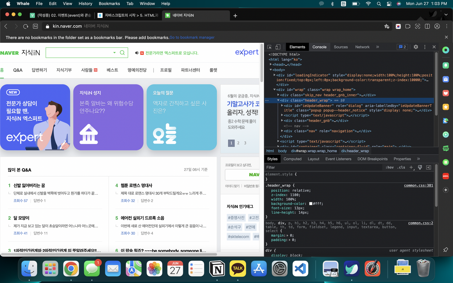
Task: Open the 답변하기 menu item
Action: coord(39,70)
